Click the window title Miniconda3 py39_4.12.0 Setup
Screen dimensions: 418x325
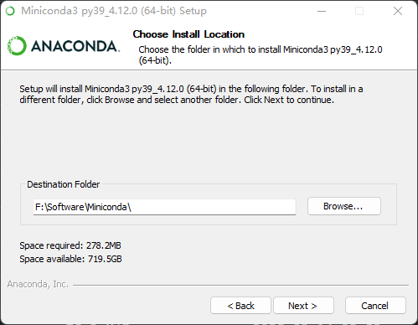click(x=114, y=11)
